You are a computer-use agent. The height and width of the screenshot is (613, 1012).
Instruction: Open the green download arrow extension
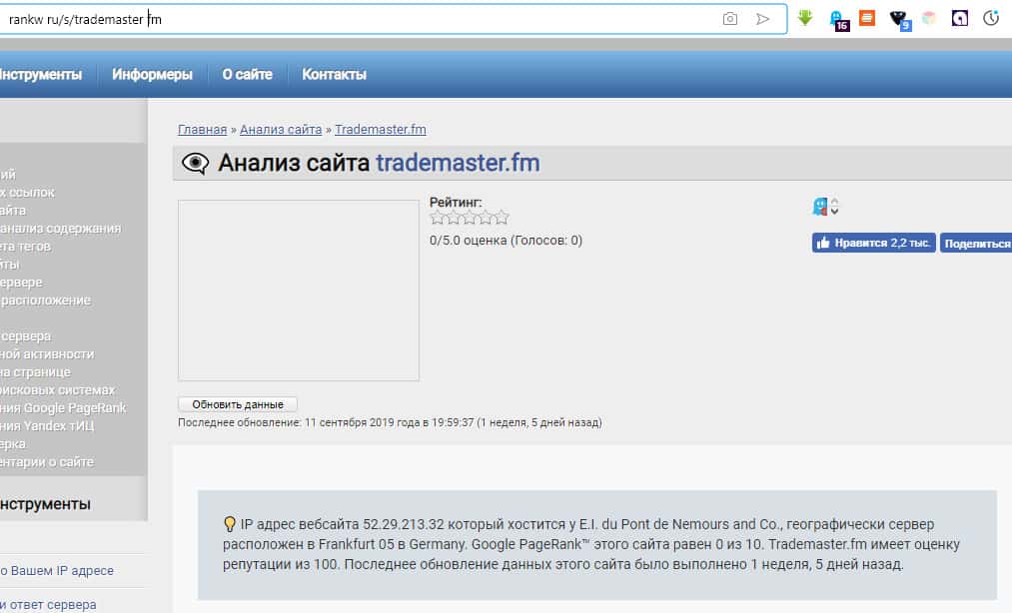click(x=805, y=17)
